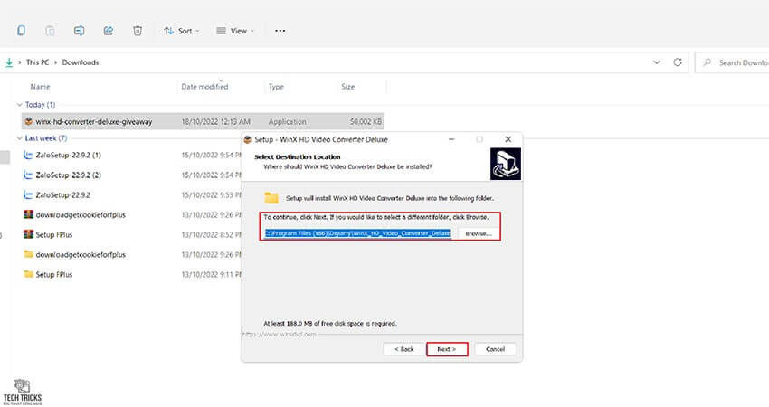Click the Downloads arrow icon in address bar
769x407 pixels.
pyautogui.click(x=9, y=62)
